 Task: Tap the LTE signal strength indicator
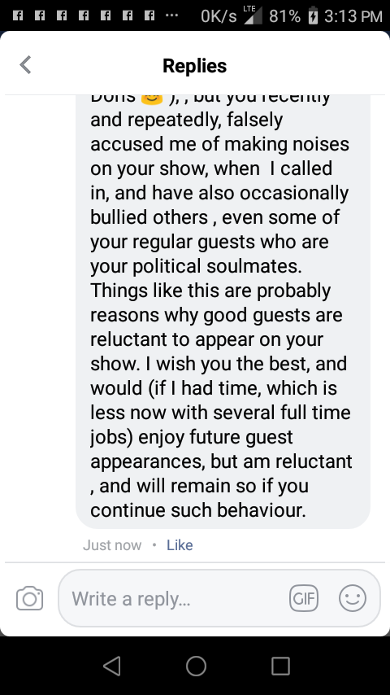tap(253, 15)
